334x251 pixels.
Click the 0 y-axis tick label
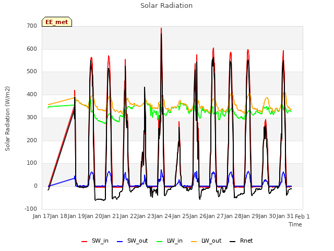click(x=35, y=186)
